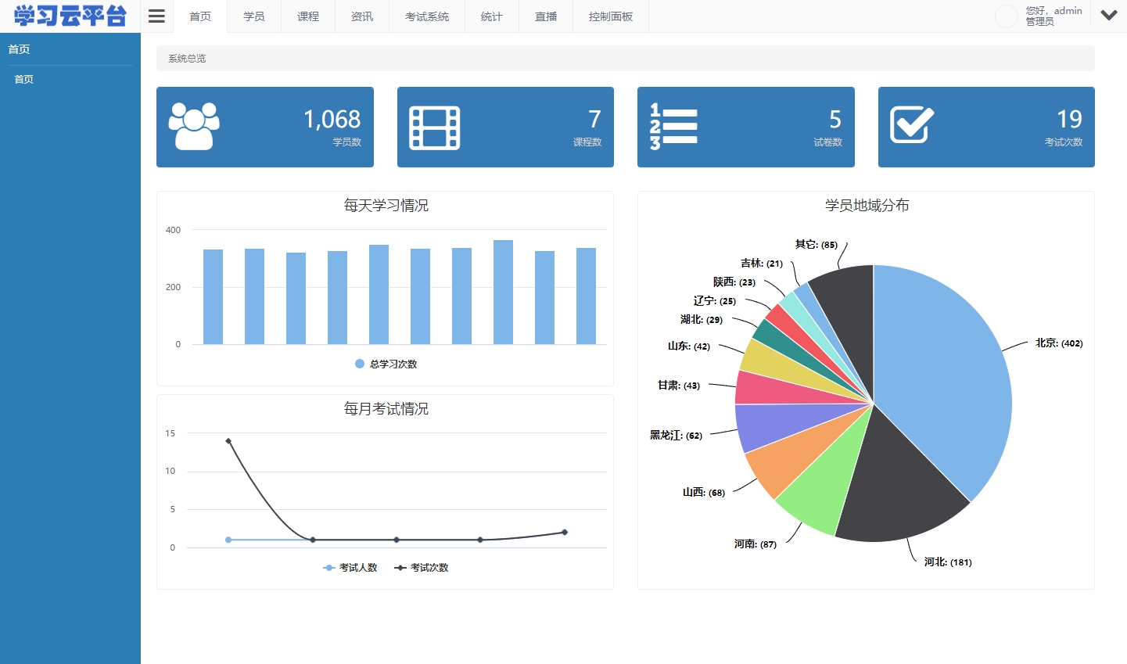Switch to the 学员 tab
Image resolution: width=1127 pixels, height=664 pixels.
pos(253,16)
